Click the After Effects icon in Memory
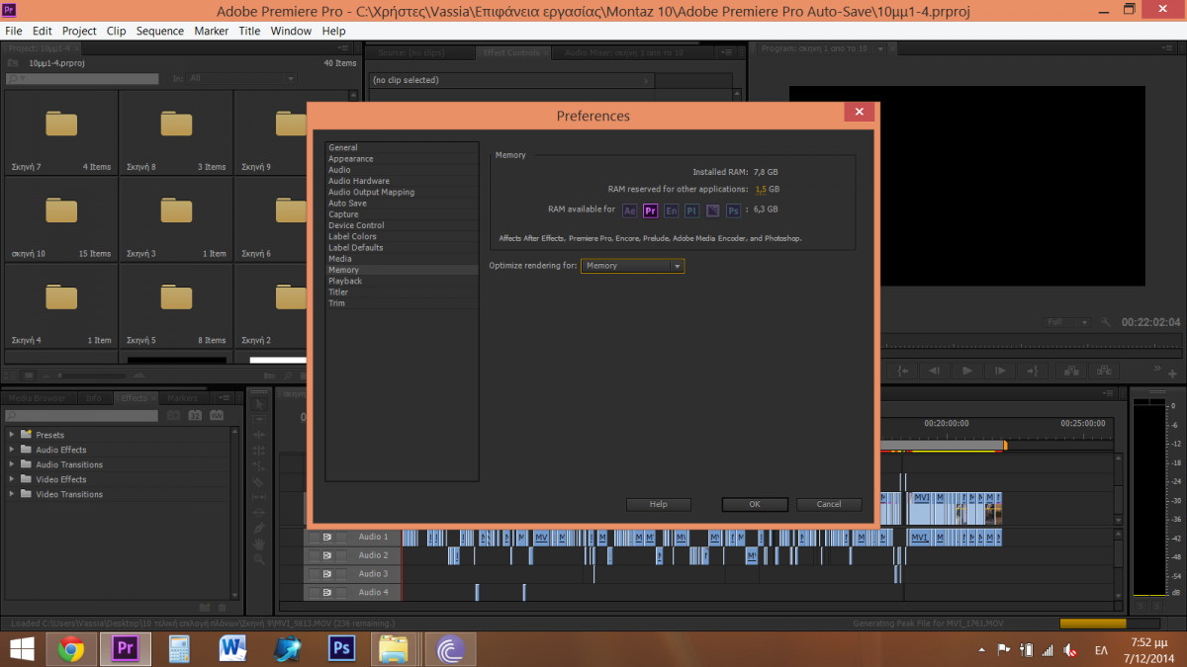The image size is (1187, 667). pyautogui.click(x=630, y=210)
